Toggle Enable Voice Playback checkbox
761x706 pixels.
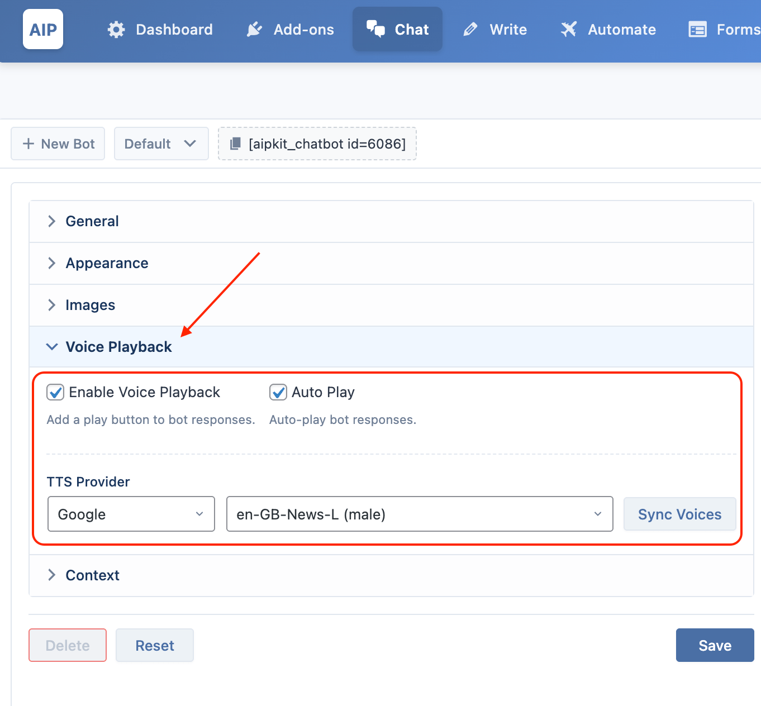click(55, 392)
